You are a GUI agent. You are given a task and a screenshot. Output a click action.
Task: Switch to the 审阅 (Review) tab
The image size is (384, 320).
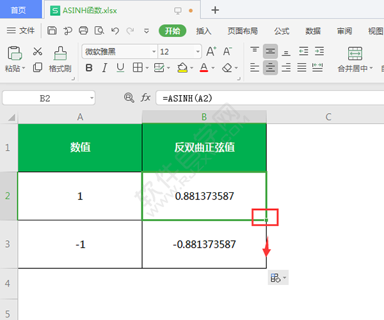(344, 31)
